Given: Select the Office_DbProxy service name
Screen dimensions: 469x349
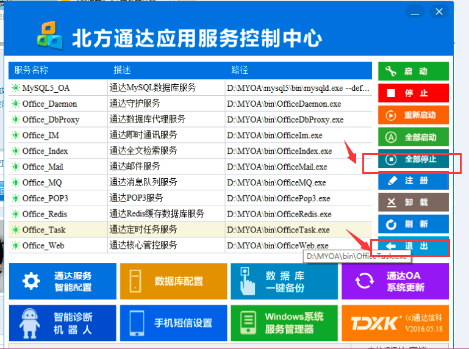Looking at the screenshot, I should 51,120.
